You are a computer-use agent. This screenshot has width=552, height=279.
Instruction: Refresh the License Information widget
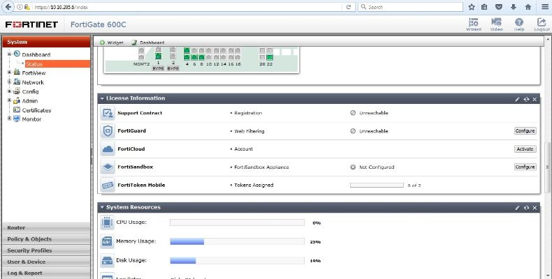click(x=526, y=99)
